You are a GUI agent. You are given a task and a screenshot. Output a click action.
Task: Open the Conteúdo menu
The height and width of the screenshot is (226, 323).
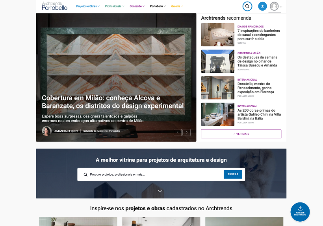tap(137, 6)
